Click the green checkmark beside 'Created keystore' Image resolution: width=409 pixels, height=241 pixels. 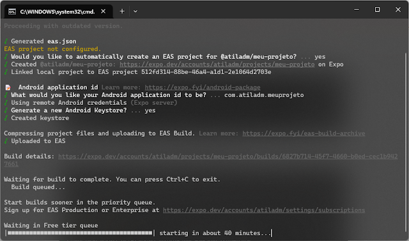coord(6,118)
